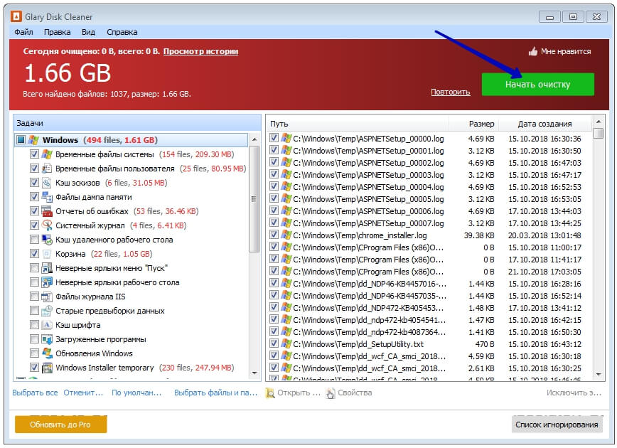The image size is (617, 448).
Task: Click the error reports (Отчеты об ошибках) icon
Action: tap(47, 211)
